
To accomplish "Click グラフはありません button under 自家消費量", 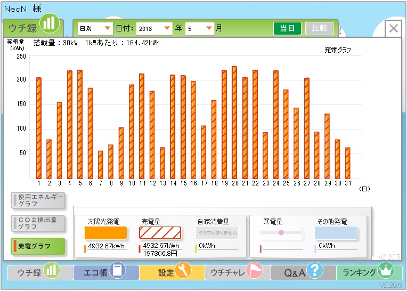I will coord(217,232).
